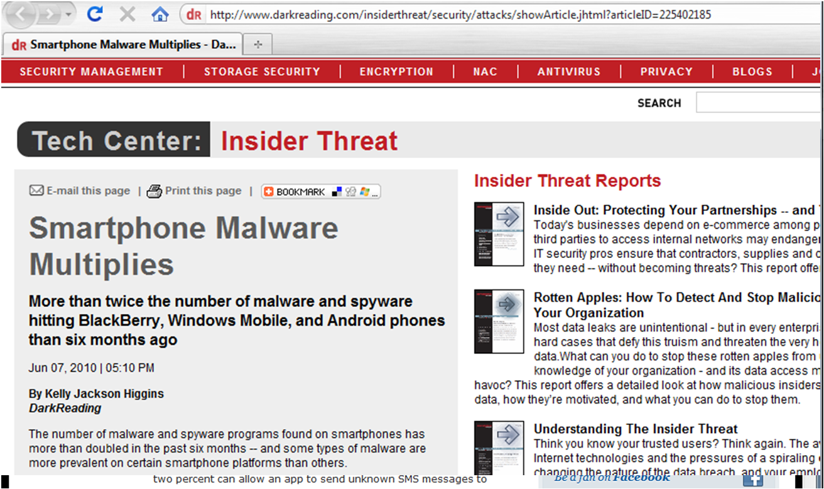Open a new tab with plus button
Screen dimensions: 824x489
pyautogui.click(x=257, y=45)
